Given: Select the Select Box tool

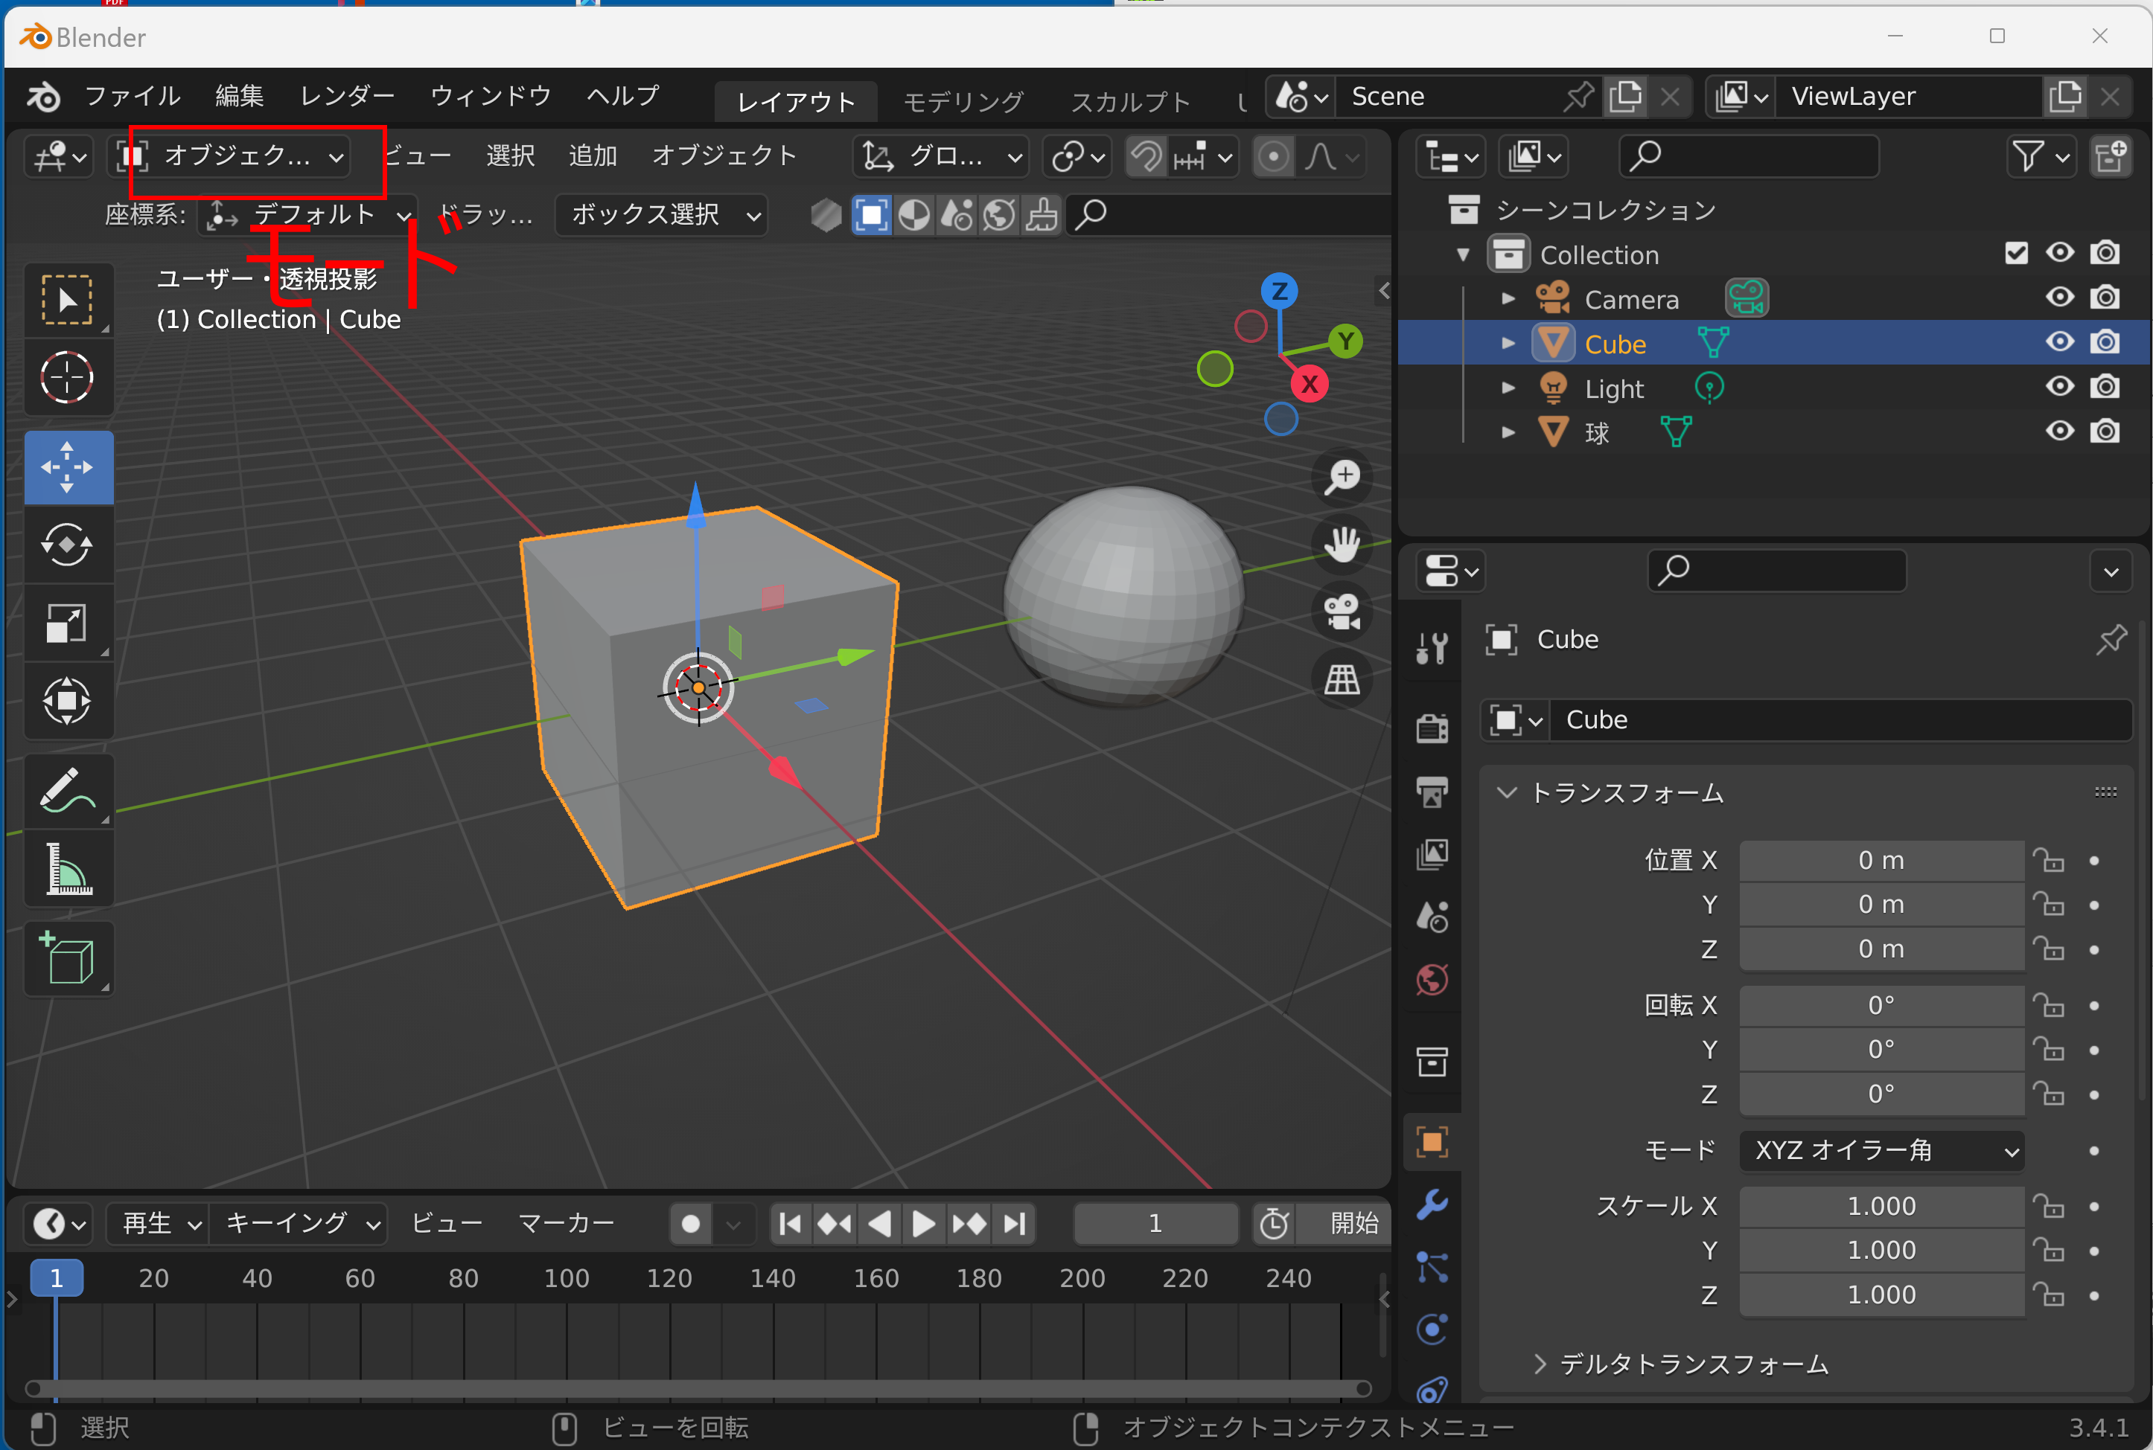Looking at the screenshot, I should point(68,300).
